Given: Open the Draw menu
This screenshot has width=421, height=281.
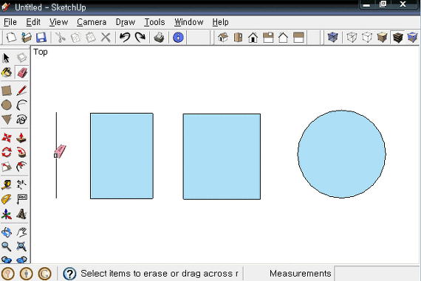Looking at the screenshot, I should [126, 22].
